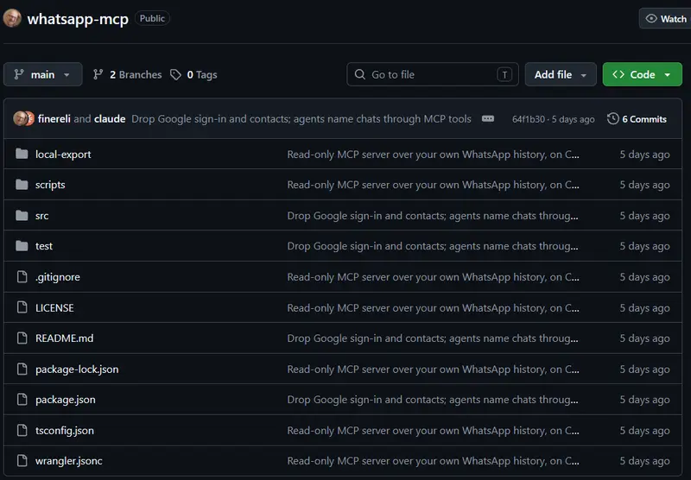Screen dimensions: 691x480
Task: Open the package-lock.json file
Action: (77, 369)
